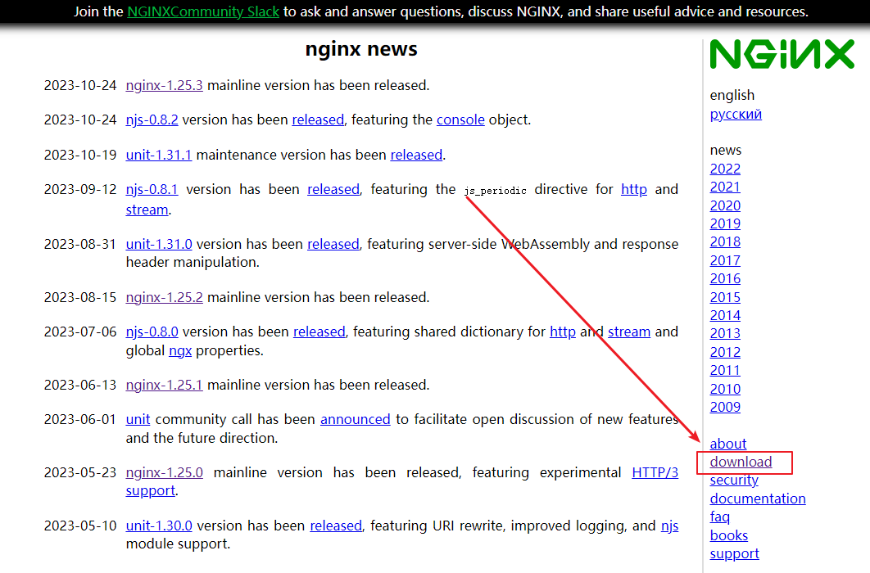Open the community call announced link
Screen dimensions: 870x573
tap(355, 419)
